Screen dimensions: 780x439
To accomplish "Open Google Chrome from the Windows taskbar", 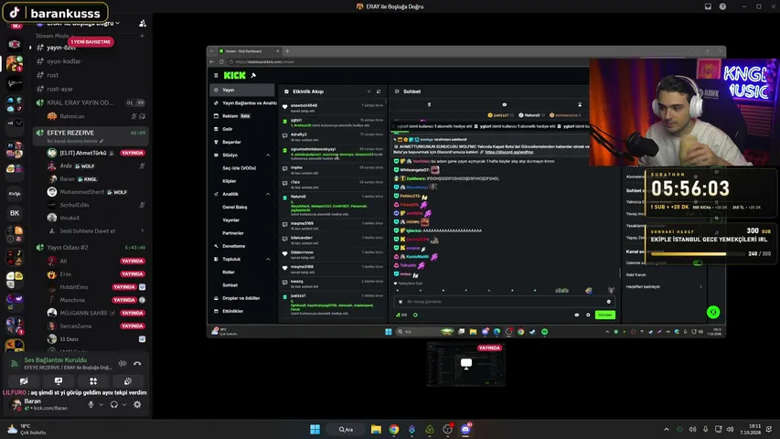I will (394, 429).
